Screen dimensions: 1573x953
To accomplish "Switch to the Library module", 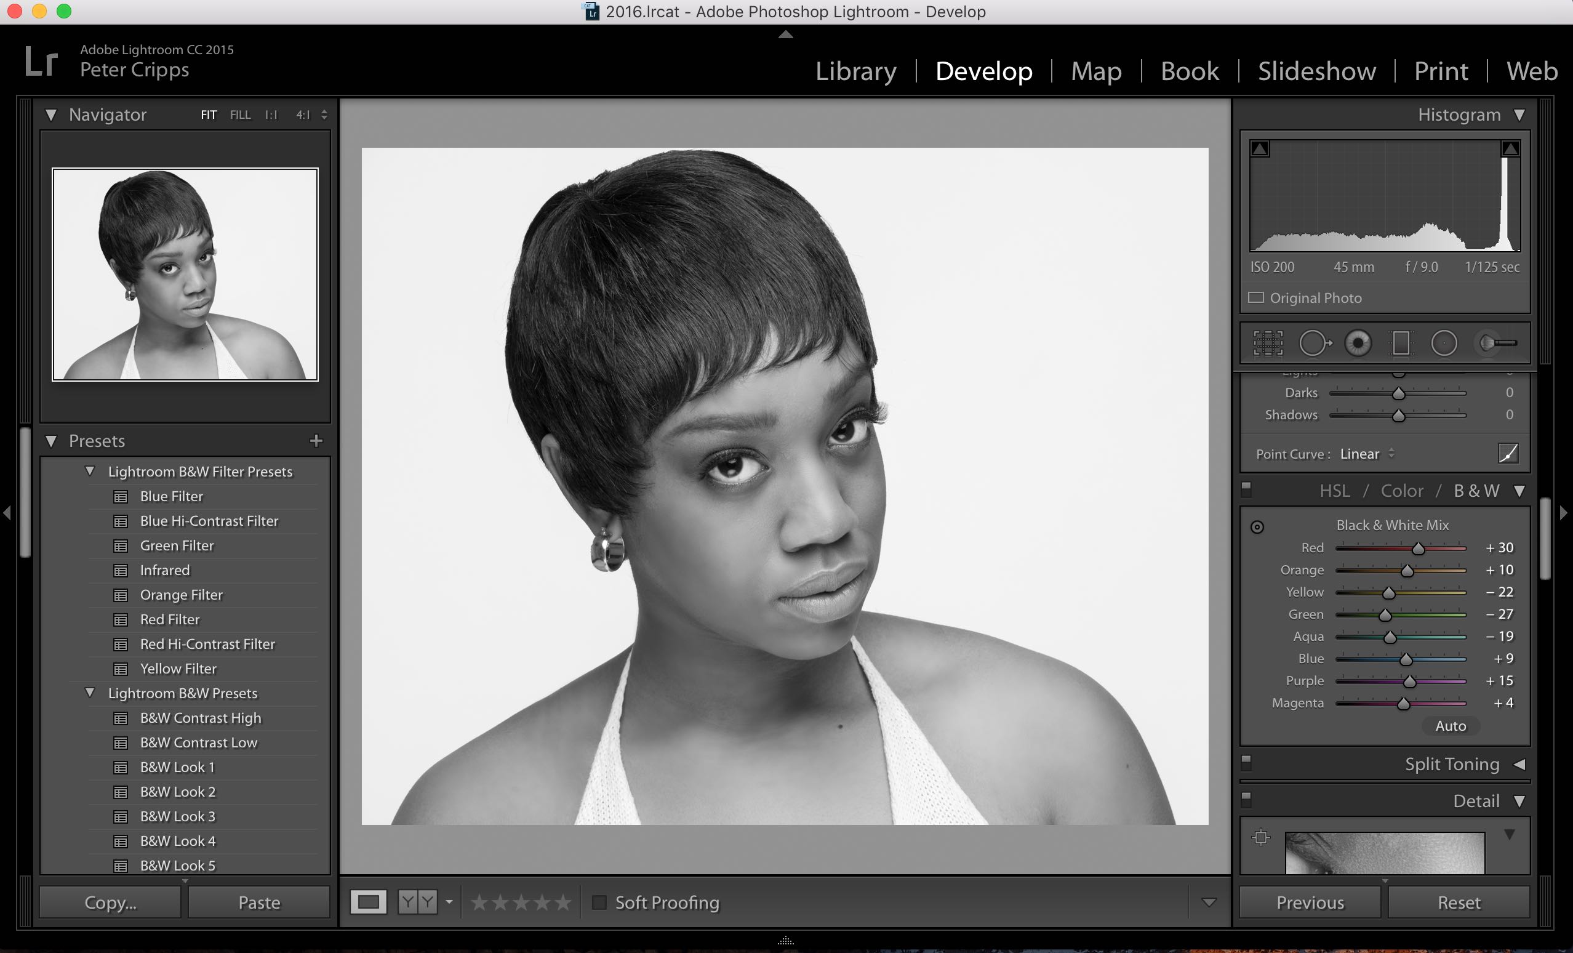I will coord(855,71).
